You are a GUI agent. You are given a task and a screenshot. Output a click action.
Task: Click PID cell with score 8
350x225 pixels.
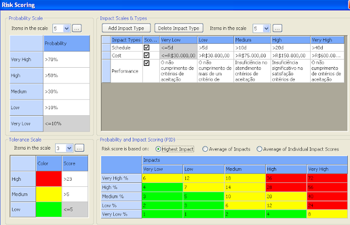point(327,214)
